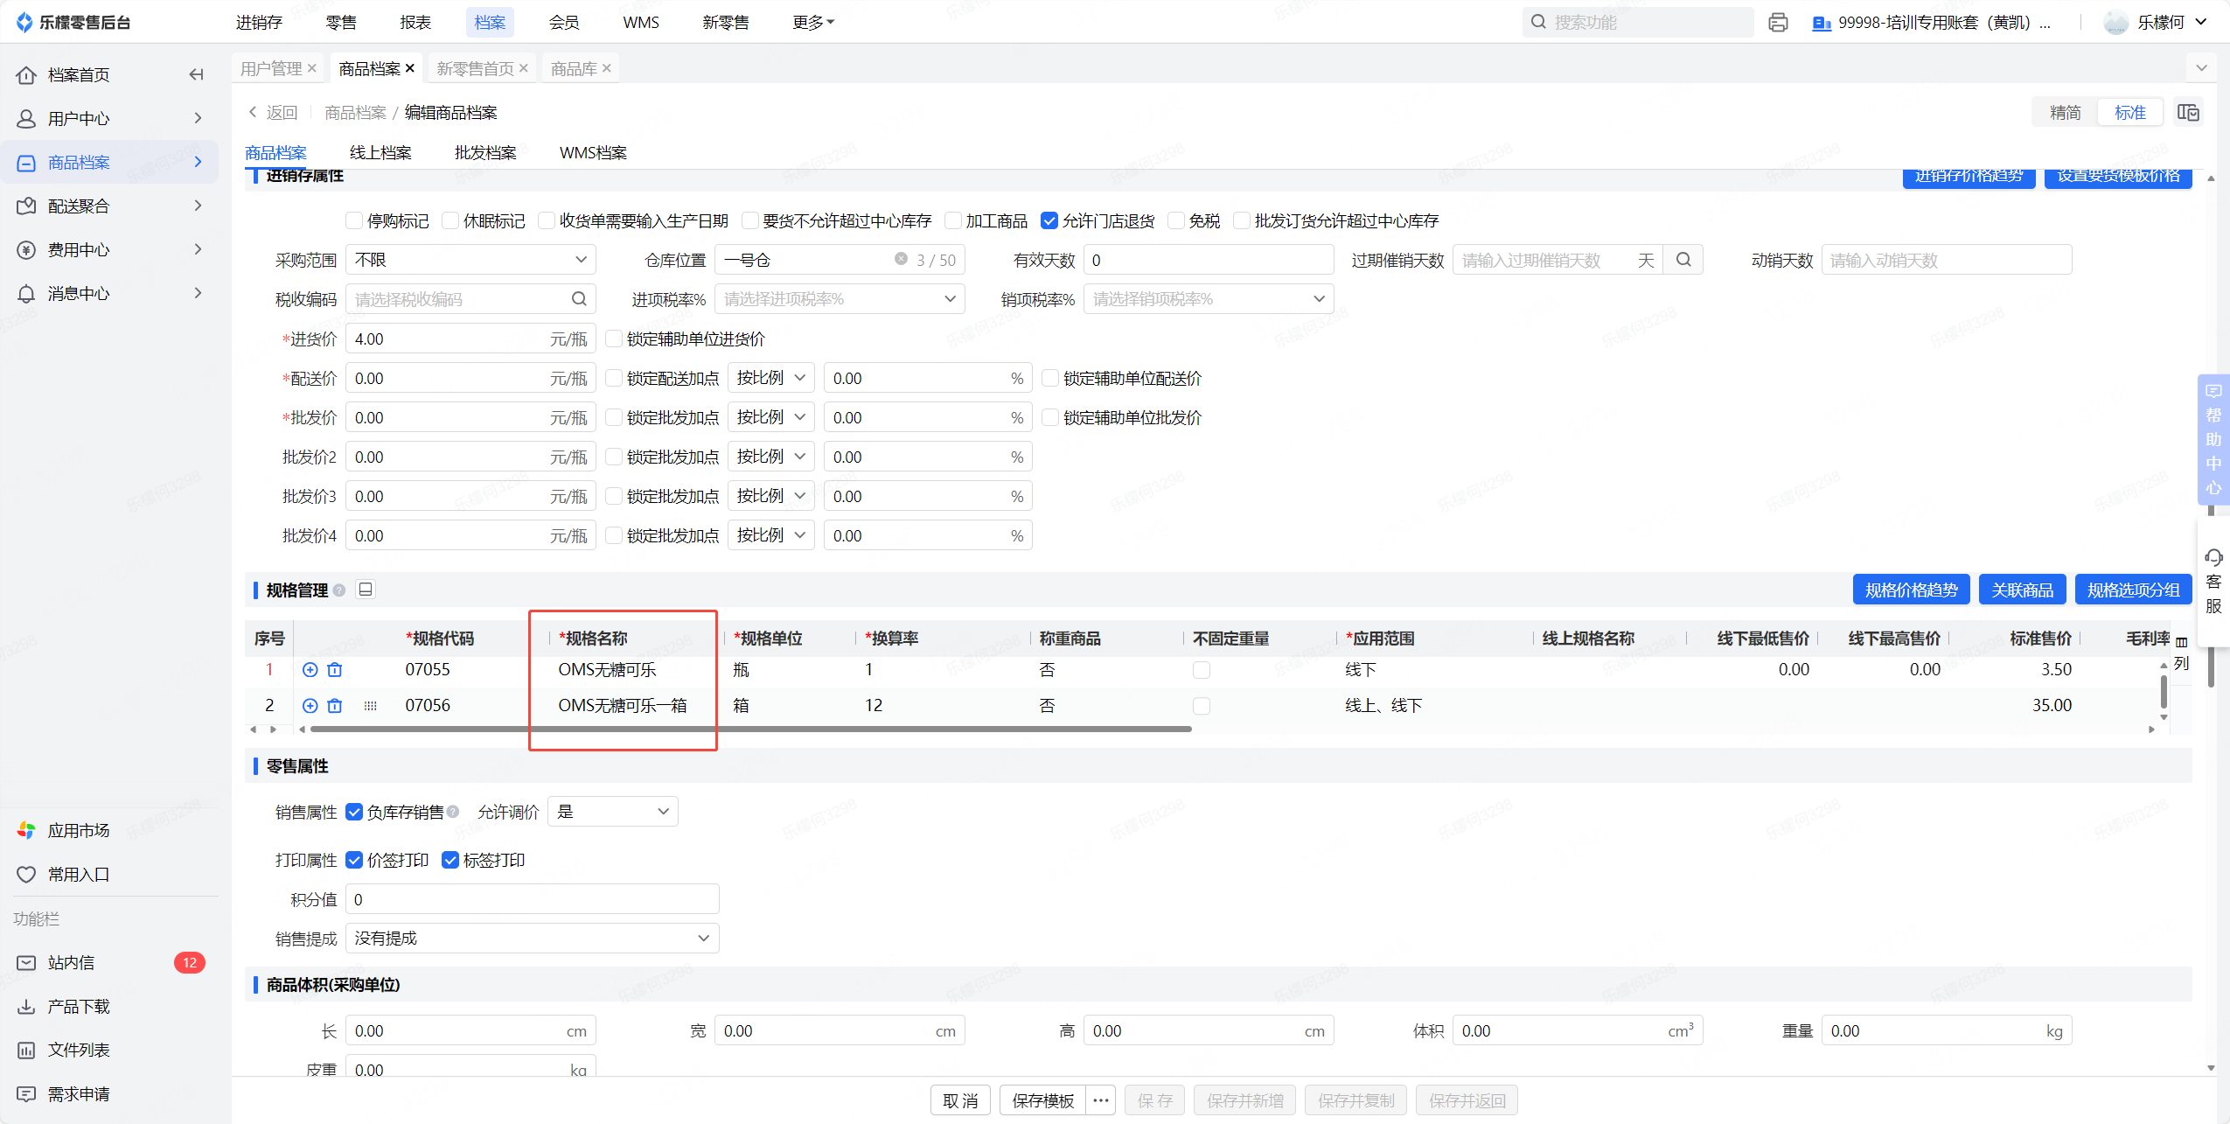Click the 取消 button at bottom
The width and height of the screenshot is (2230, 1124).
point(960,1100)
